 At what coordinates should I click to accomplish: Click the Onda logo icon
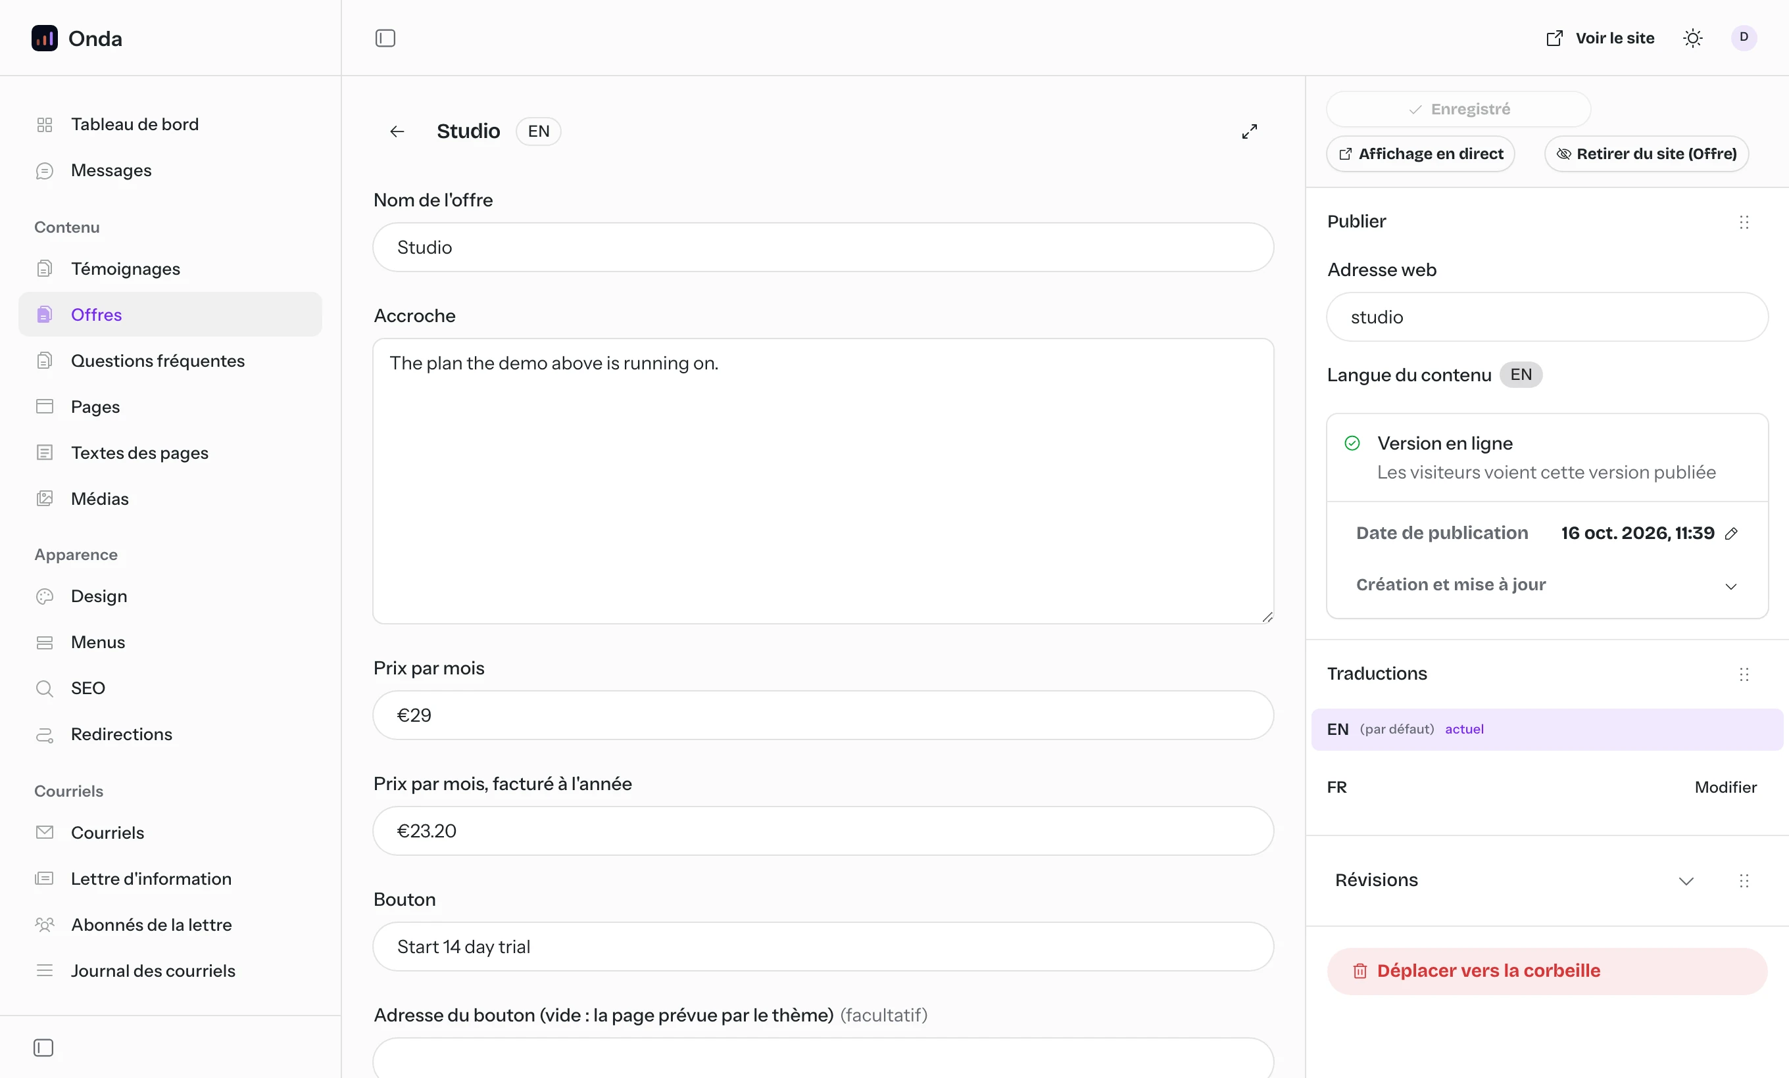point(44,38)
